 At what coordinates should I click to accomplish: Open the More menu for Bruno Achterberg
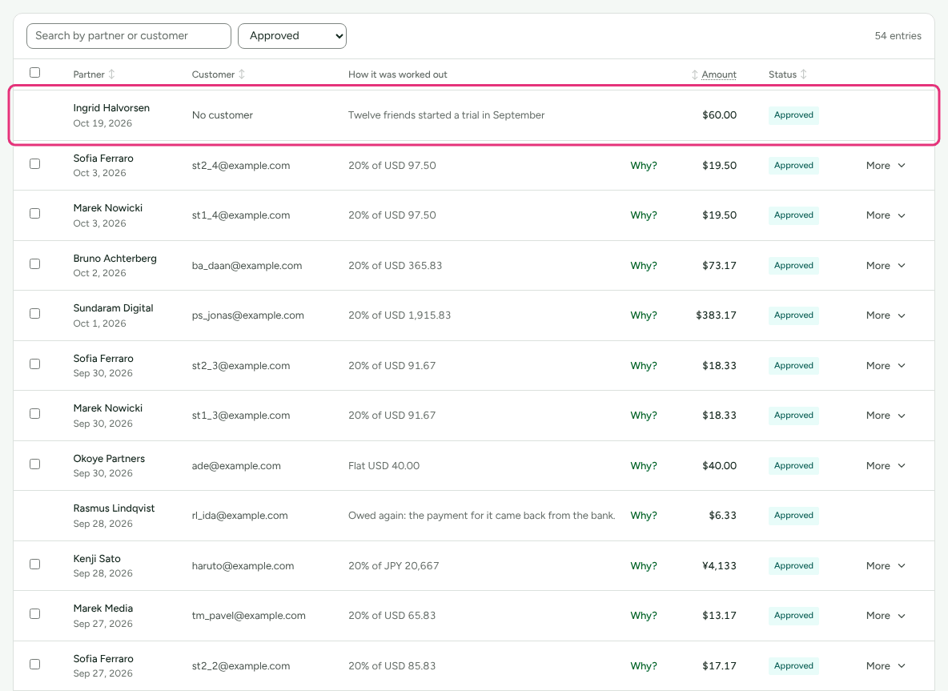tap(886, 265)
